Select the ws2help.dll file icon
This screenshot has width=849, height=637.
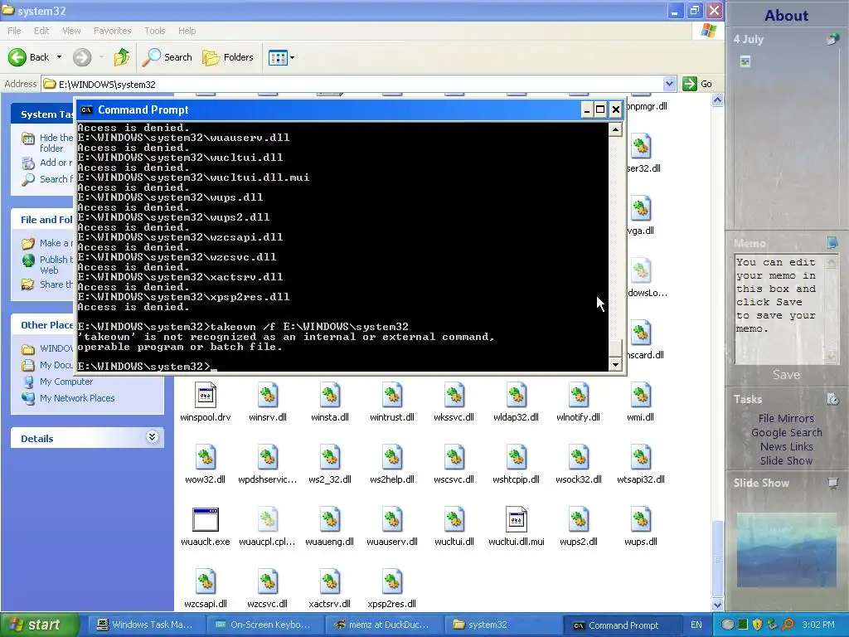pyautogui.click(x=392, y=458)
